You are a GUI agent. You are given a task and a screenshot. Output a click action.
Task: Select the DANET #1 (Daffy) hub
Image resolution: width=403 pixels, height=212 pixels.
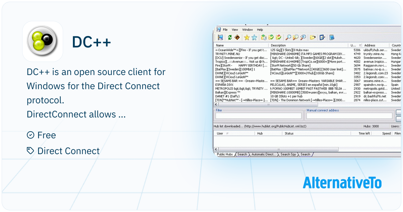[307, 96]
